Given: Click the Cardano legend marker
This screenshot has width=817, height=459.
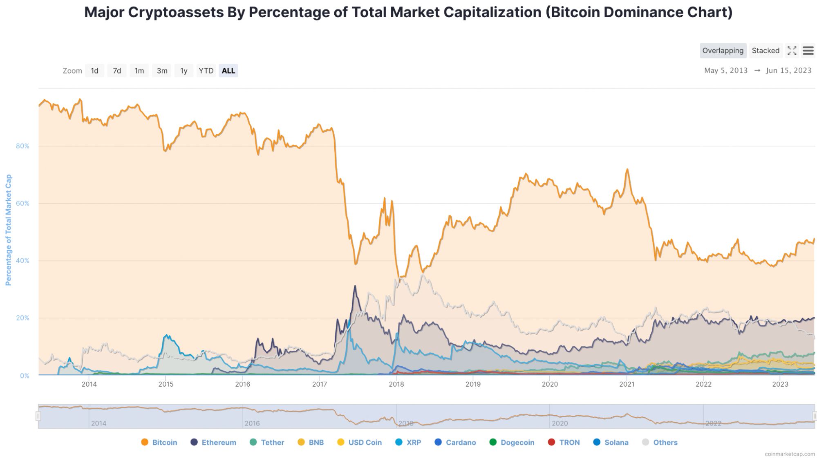Looking at the screenshot, I should pyautogui.click(x=438, y=442).
